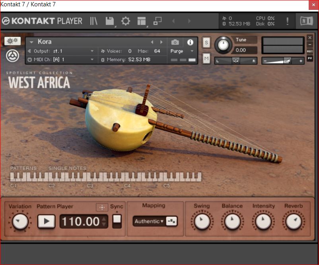The height and width of the screenshot is (265, 319).
Task: Load previous Kora preset arrow
Action: pyautogui.click(x=152, y=42)
